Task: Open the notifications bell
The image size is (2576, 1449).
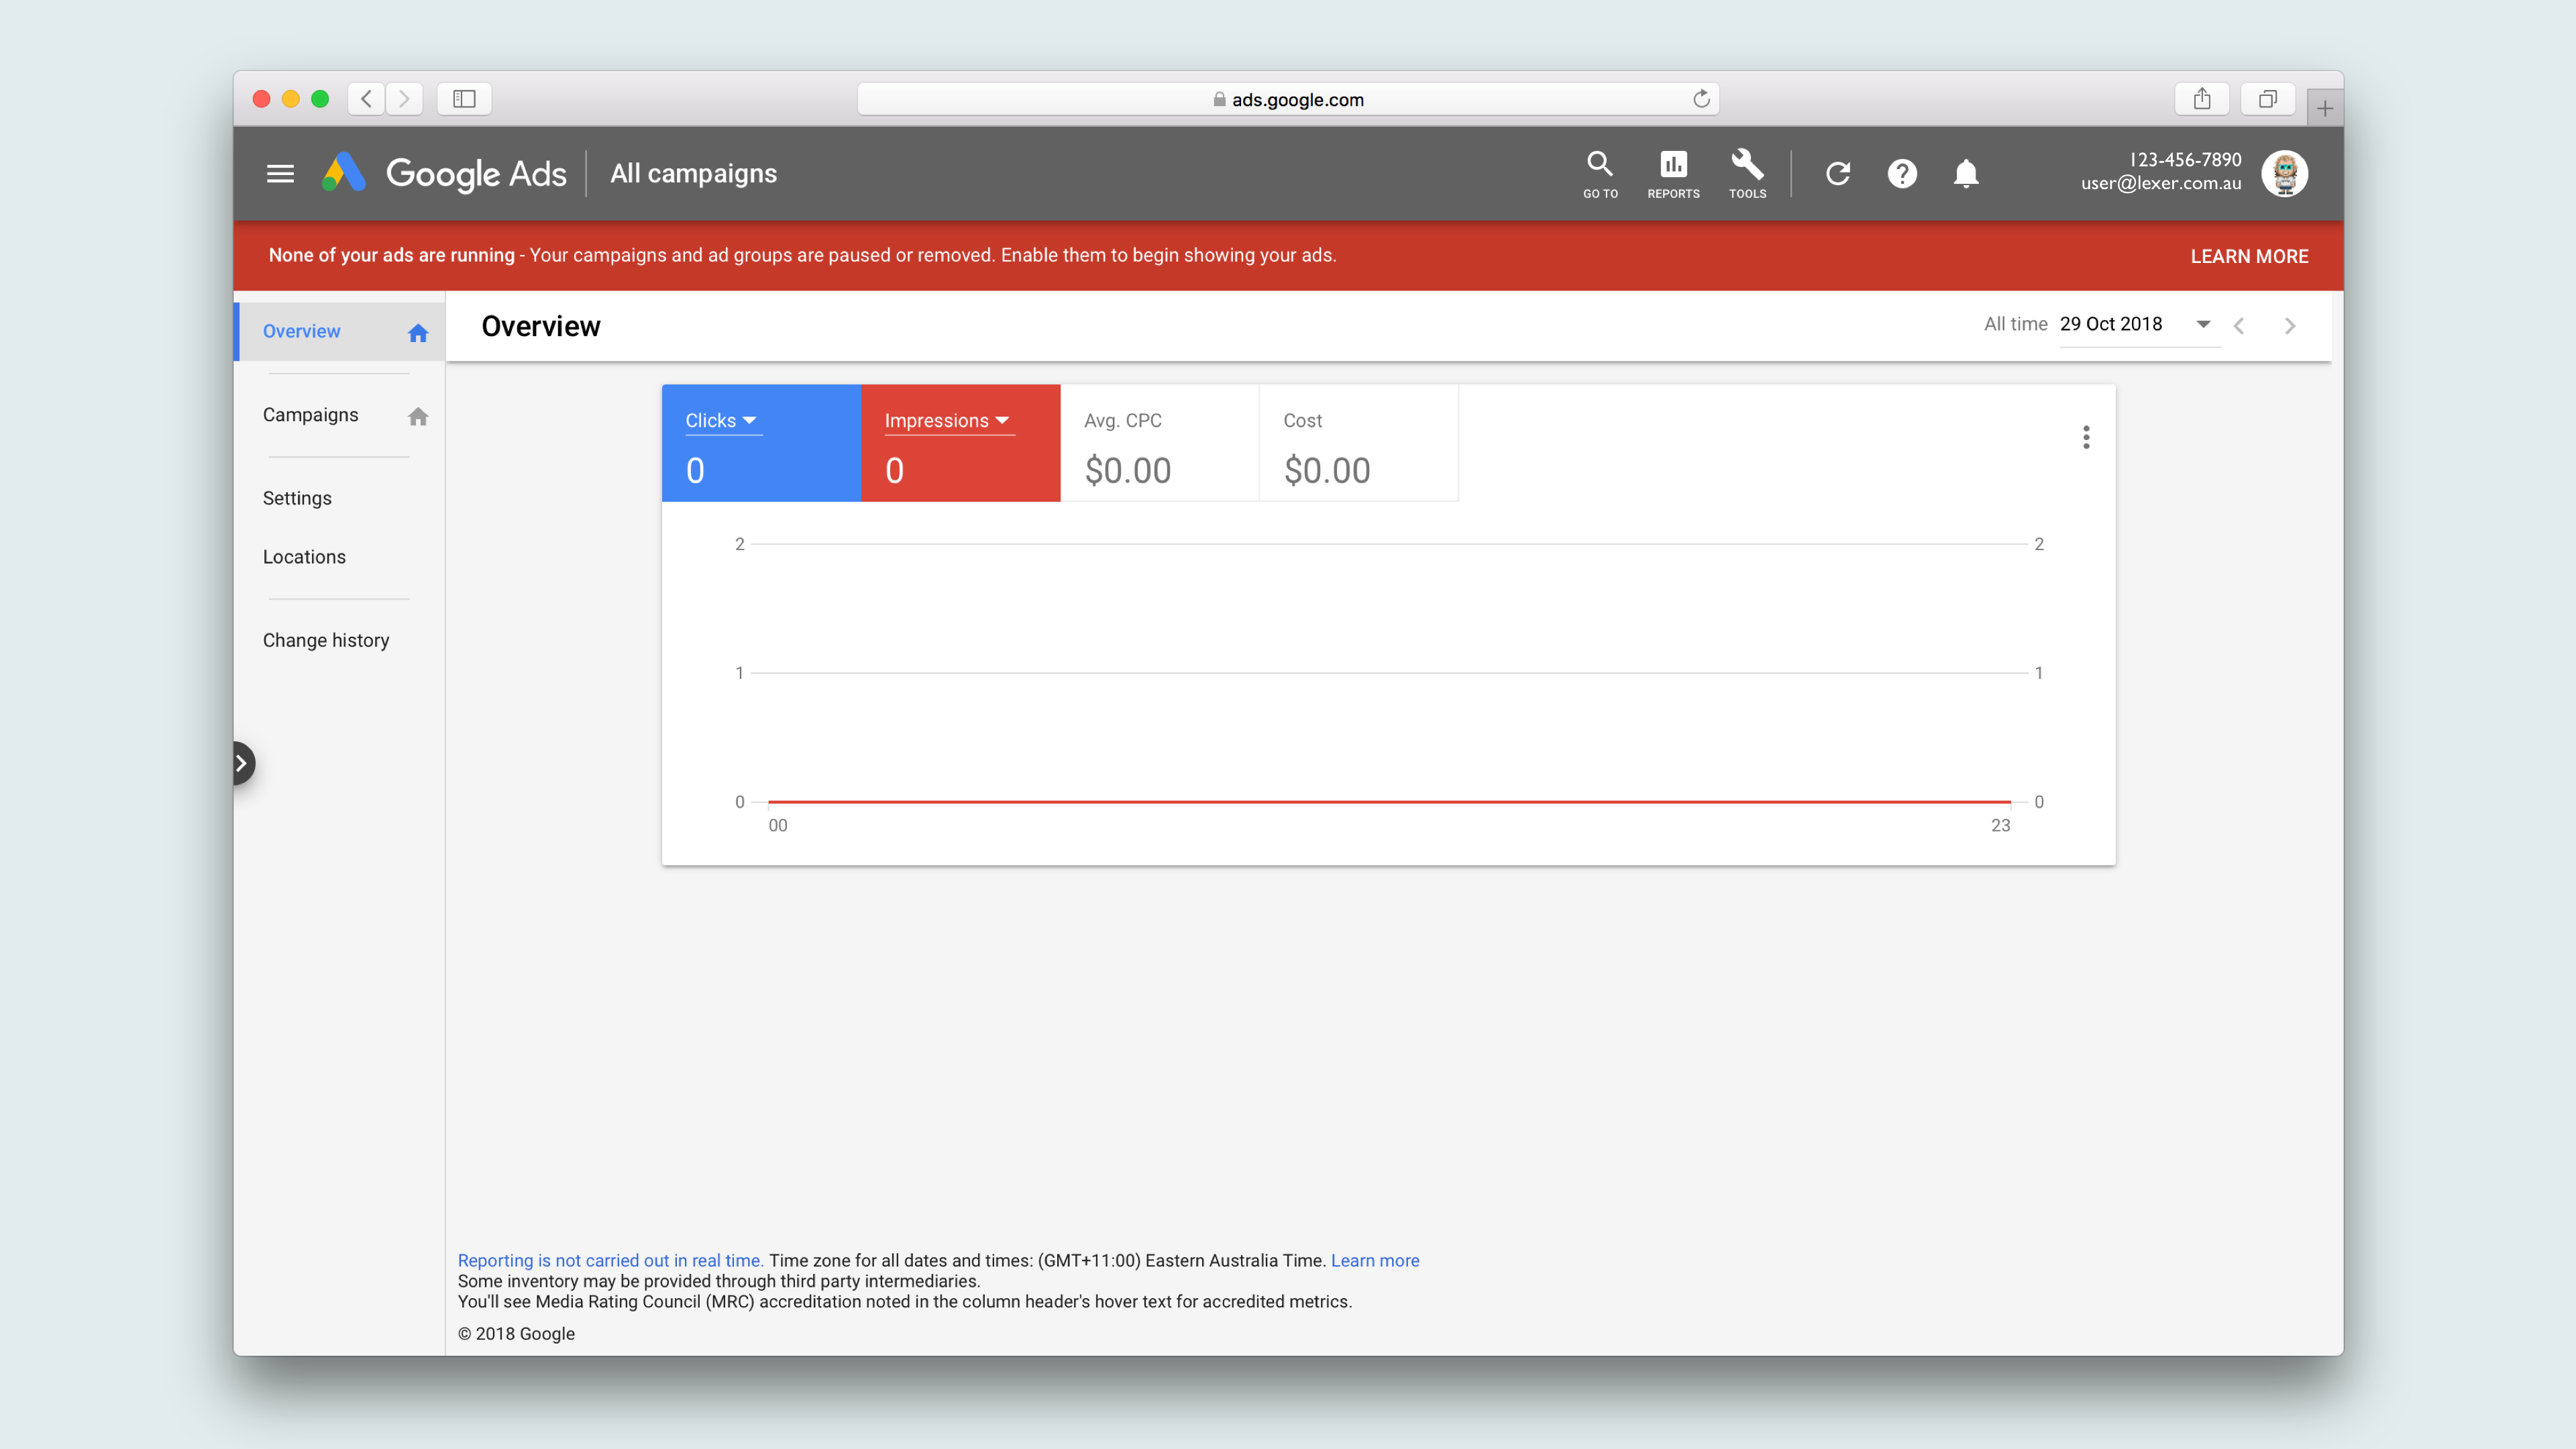Action: pos(1966,174)
